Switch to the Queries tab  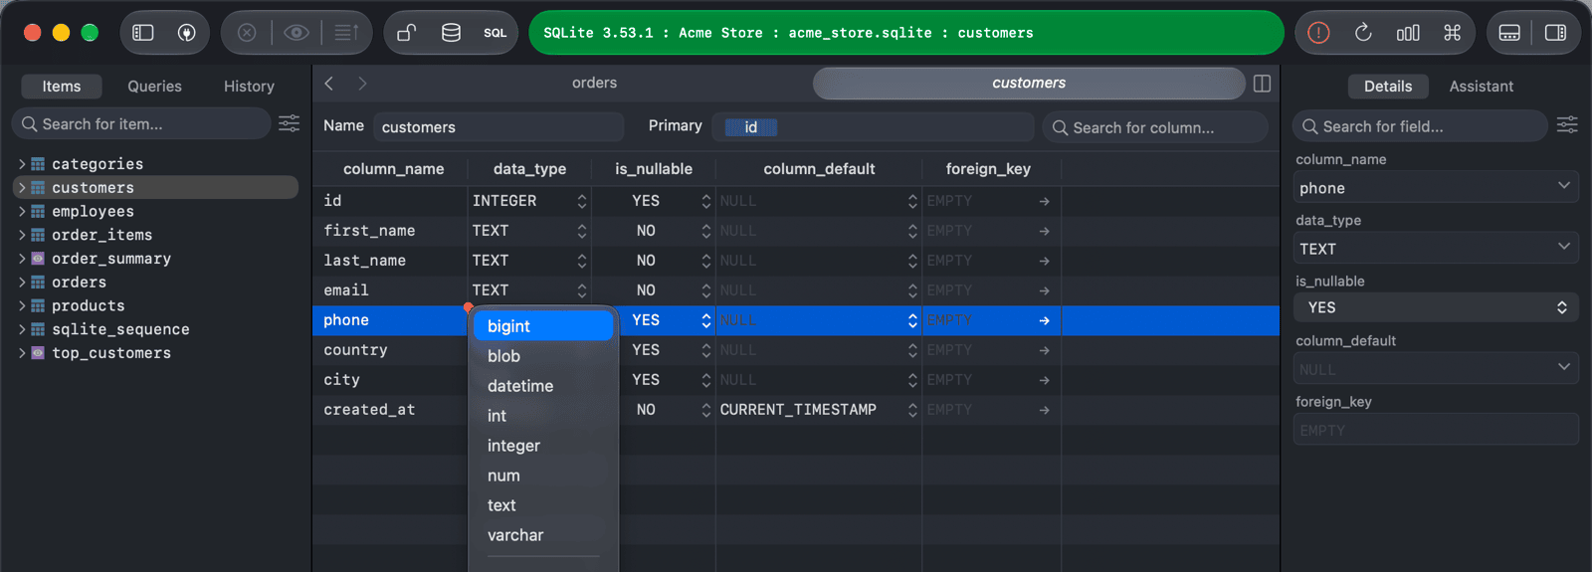pyautogui.click(x=154, y=87)
